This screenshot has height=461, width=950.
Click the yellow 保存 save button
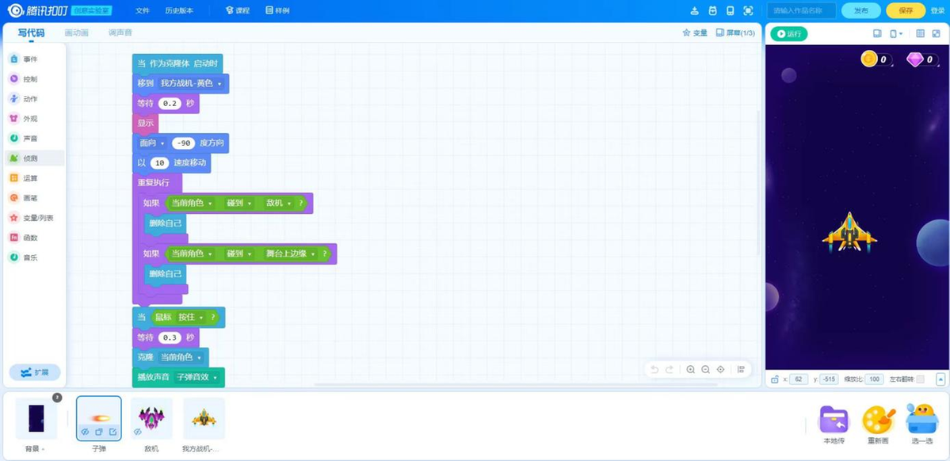click(x=906, y=11)
